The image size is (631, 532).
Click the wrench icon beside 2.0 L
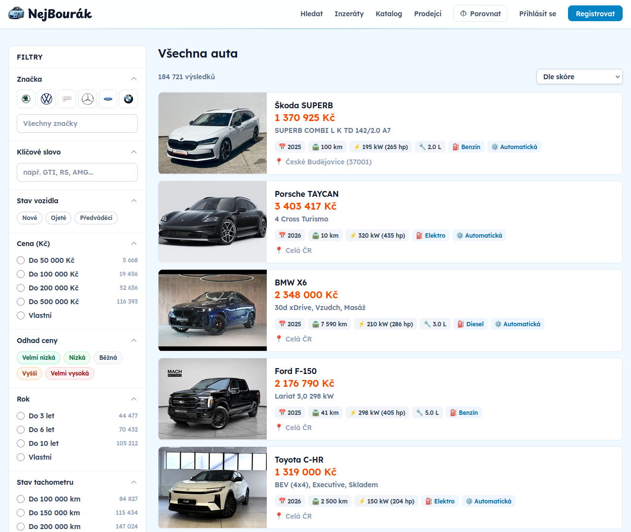pyautogui.click(x=422, y=147)
